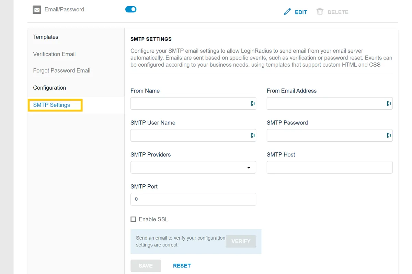412x274 pixels.
Task: Open the Forgot Password Email section
Action: (x=62, y=70)
